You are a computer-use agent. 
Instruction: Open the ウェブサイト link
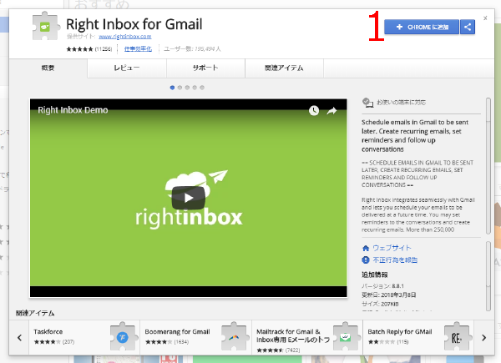pyautogui.click(x=392, y=248)
